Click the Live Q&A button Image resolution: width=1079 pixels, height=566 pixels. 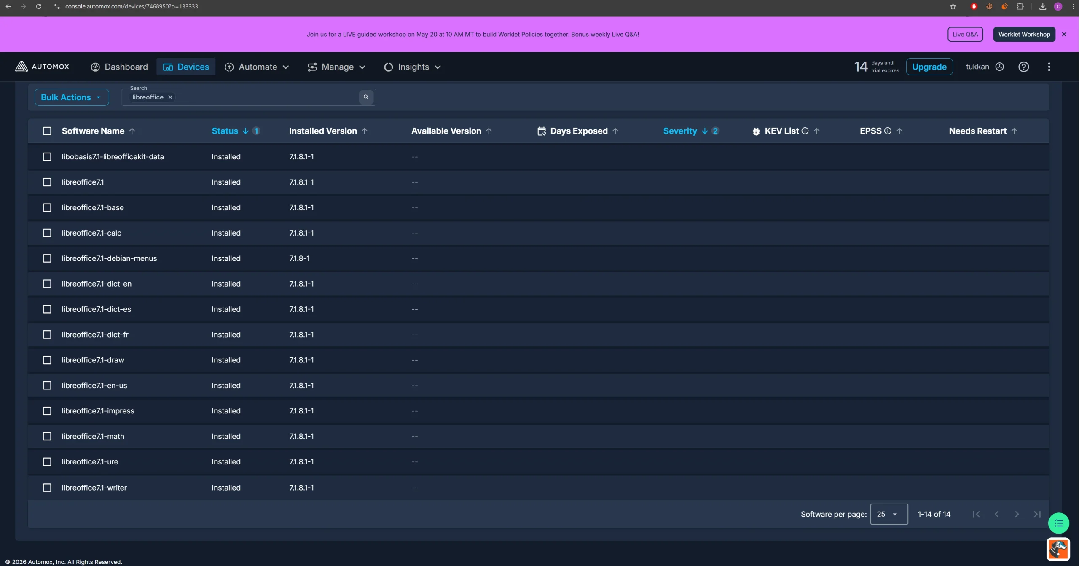coord(965,35)
